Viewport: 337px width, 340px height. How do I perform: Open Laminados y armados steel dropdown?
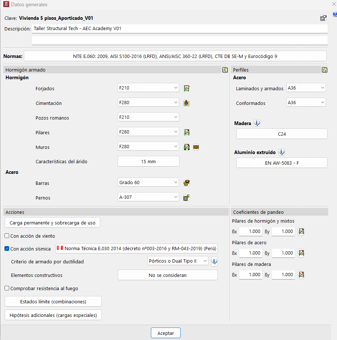(306, 88)
